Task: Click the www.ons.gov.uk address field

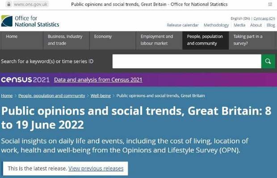Action: point(30,4)
